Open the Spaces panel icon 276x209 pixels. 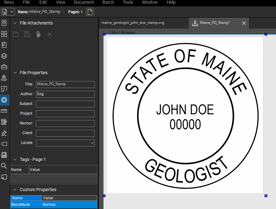pyautogui.click(x=4, y=89)
